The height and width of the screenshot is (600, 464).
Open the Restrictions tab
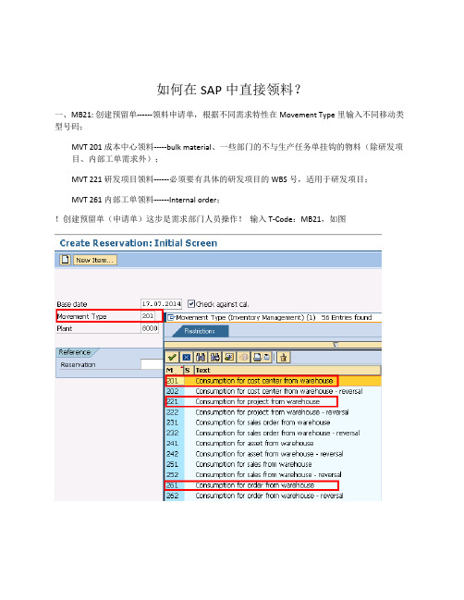[x=200, y=331]
